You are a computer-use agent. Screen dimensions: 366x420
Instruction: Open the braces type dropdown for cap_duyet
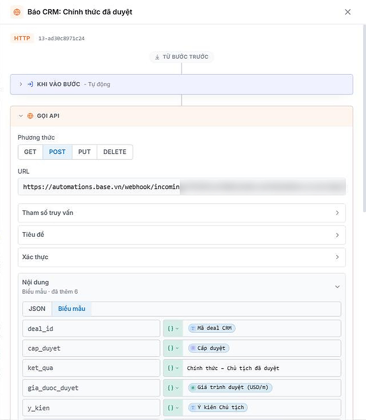coord(173,348)
